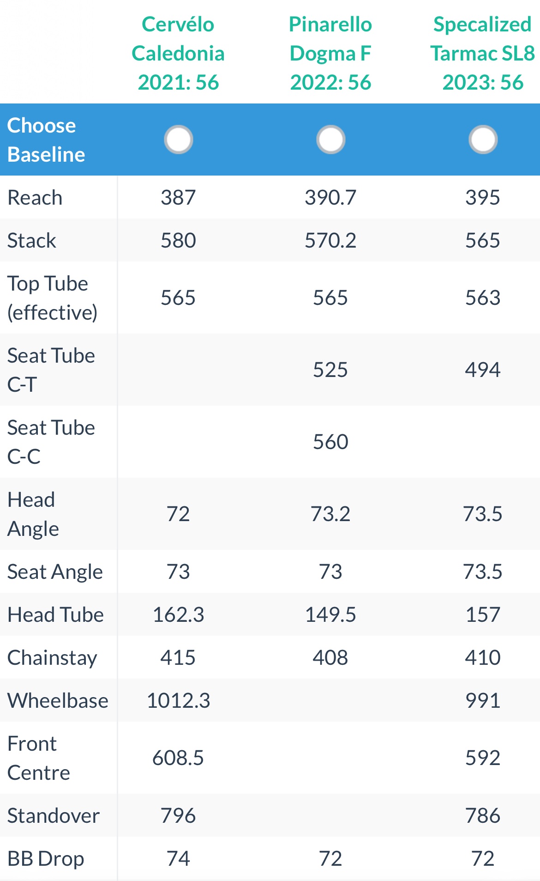540x881 pixels.
Task: Open the Specalized Tarmac SL8 2023: 56 link
Action: (x=483, y=53)
